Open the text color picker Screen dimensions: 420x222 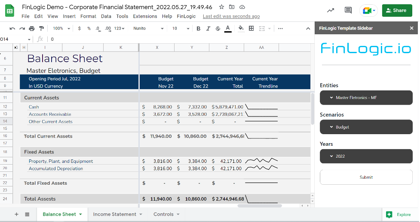(228, 29)
